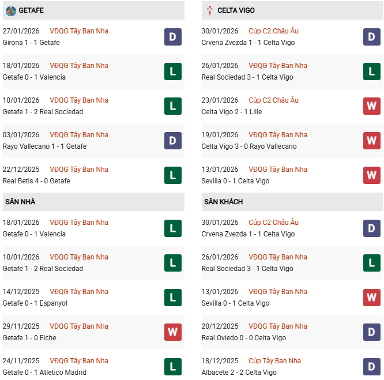Click the L badge for Real Betis 4 - 0 Getafe

coord(172,175)
